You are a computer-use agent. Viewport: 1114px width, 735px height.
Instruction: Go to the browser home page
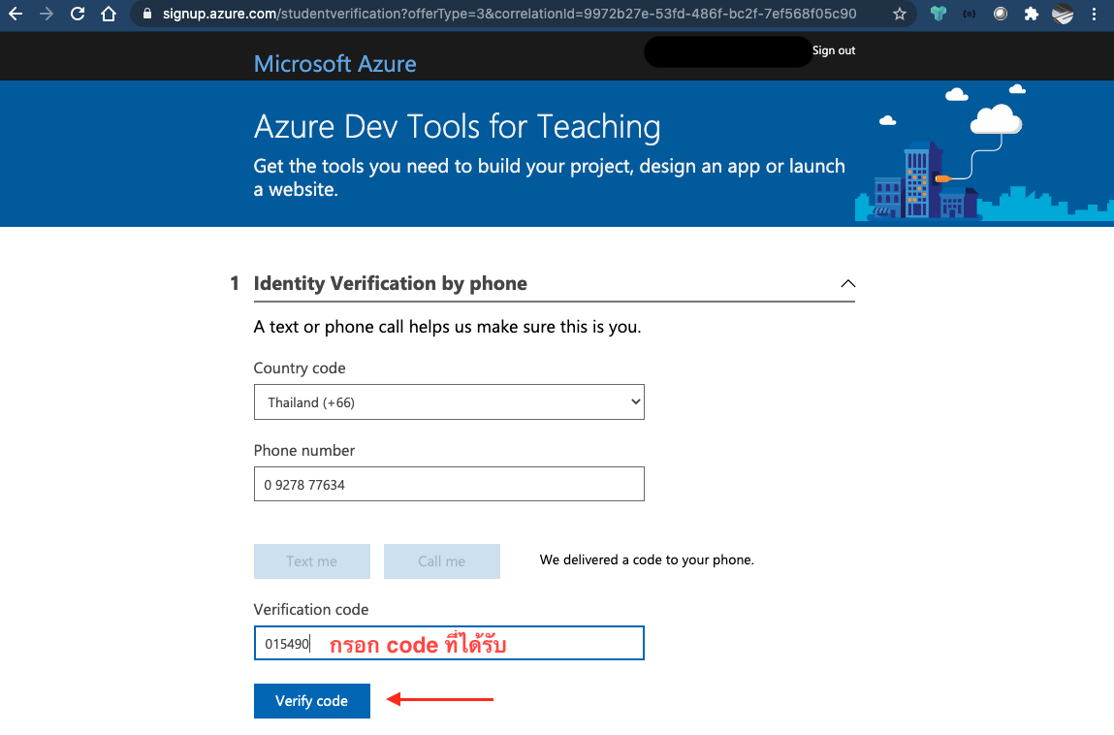[109, 15]
